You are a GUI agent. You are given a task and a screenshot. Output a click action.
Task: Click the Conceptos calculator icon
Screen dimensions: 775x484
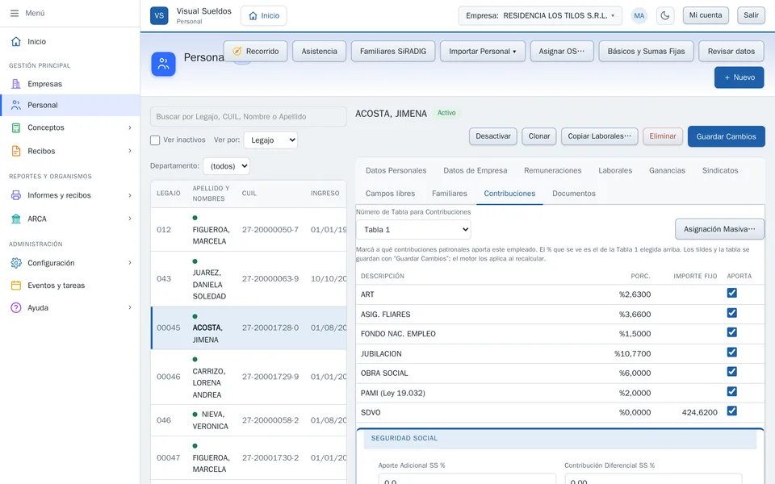[x=16, y=127]
